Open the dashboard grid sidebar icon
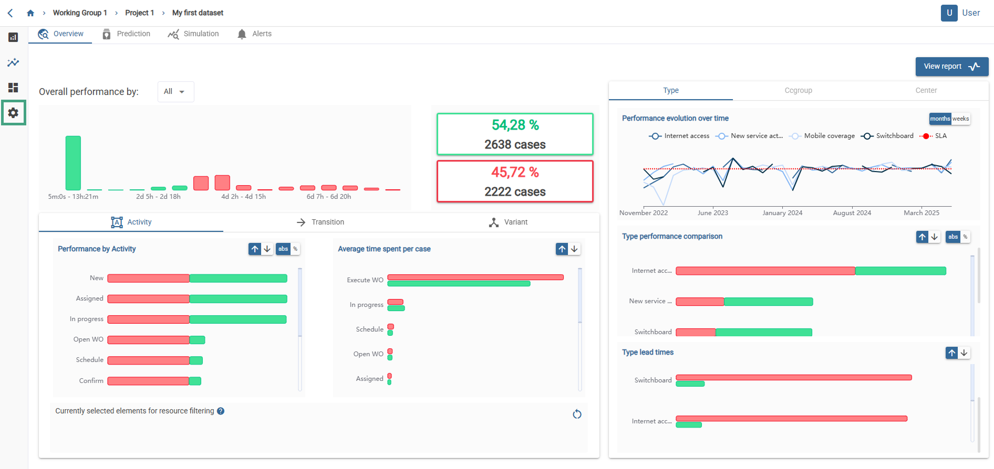This screenshot has width=994, height=469. (x=13, y=88)
